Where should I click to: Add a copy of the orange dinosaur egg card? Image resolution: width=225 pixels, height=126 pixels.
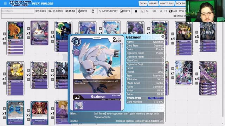pos(5,34)
